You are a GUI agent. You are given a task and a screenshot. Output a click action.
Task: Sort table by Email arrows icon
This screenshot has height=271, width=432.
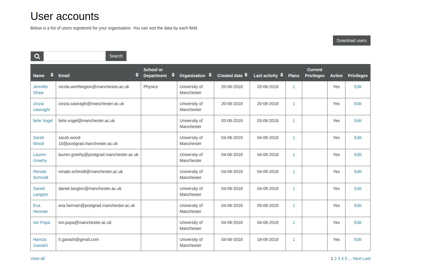pyautogui.click(x=137, y=75)
